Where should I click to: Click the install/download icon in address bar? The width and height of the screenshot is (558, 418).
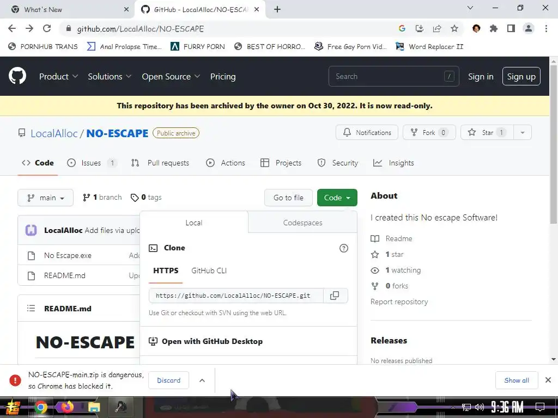420,28
